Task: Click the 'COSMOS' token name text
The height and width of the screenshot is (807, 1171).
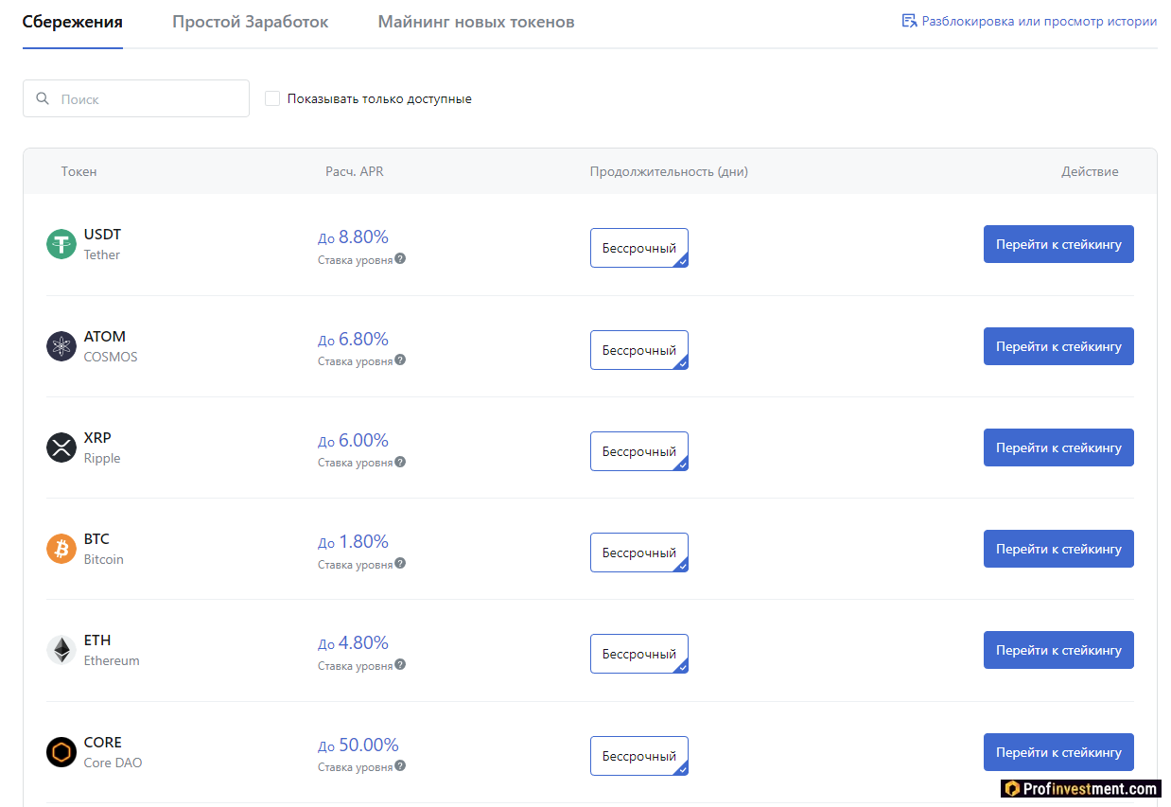Action: 111,357
